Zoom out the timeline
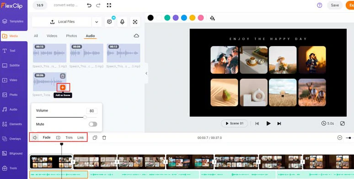 coord(339,138)
